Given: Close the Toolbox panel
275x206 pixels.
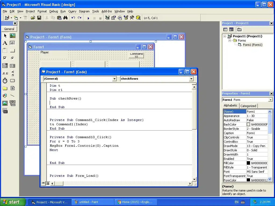Looking at the screenshot, I should [x=15, y=23].
